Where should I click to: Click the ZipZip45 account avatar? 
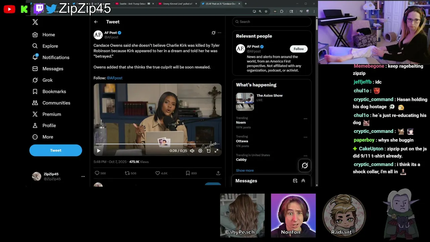click(x=36, y=176)
